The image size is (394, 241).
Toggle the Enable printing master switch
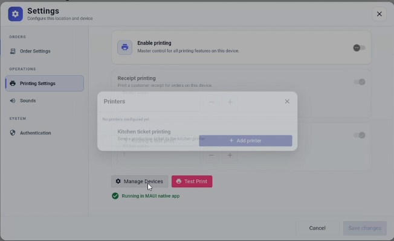click(359, 48)
